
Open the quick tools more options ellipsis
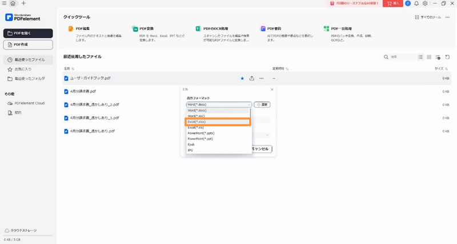447,18
